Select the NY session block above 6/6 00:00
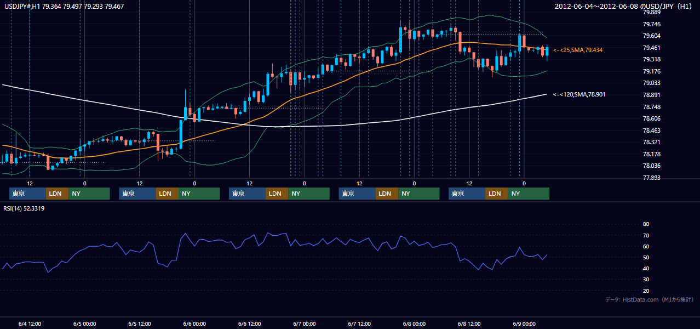The width and height of the screenshot is (700, 329). pyautogui.click(x=199, y=194)
